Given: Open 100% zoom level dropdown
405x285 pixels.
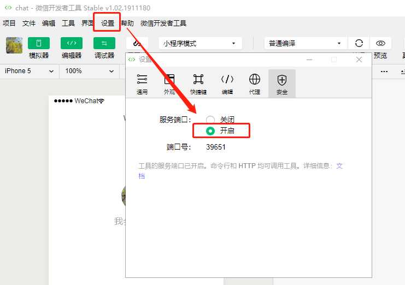Looking at the screenshot, I should (x=90, y=71).
